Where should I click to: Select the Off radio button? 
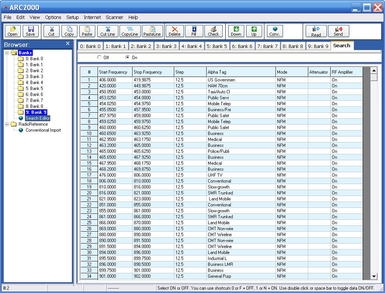click(99, 57)
